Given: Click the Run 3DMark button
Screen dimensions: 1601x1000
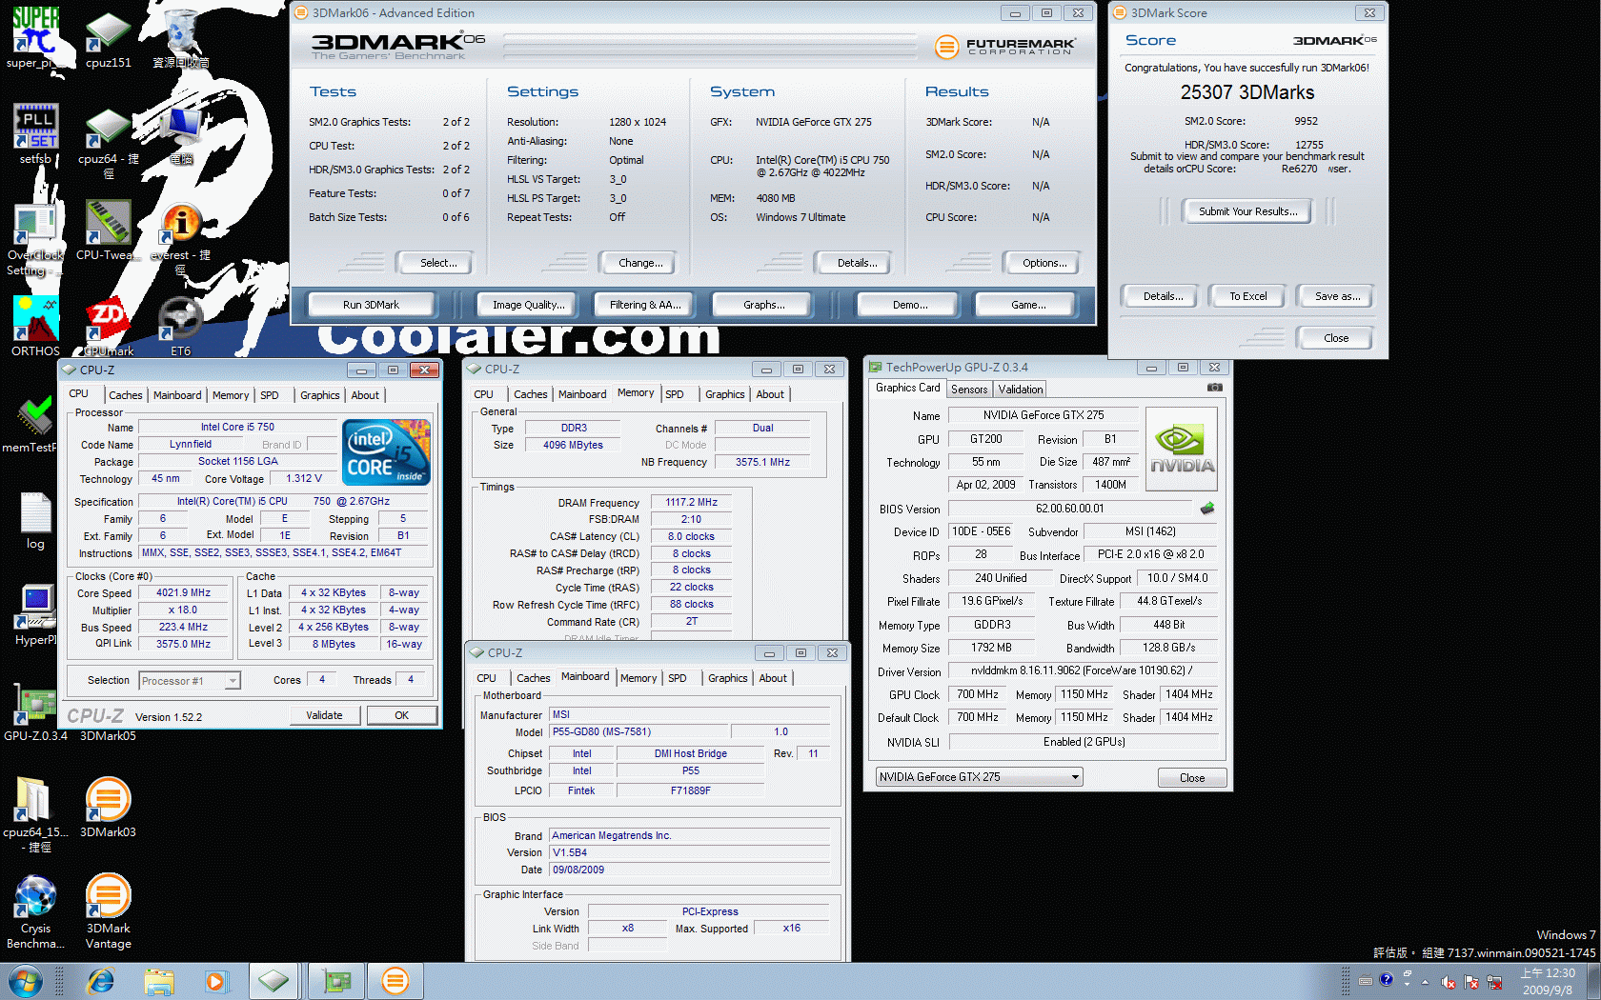Looking at the screenshot, I should coord(371,305).
